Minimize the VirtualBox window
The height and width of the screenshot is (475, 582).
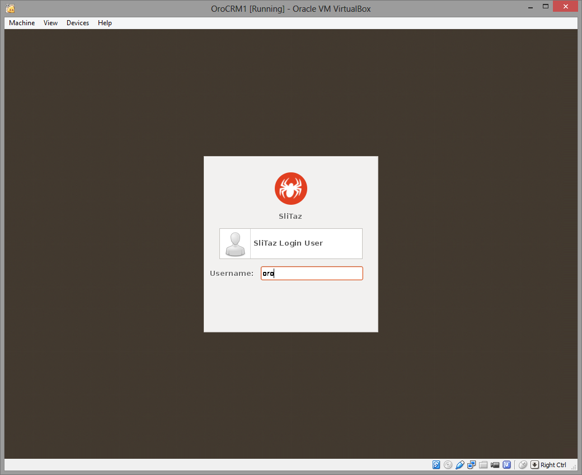tap(531, 7)
